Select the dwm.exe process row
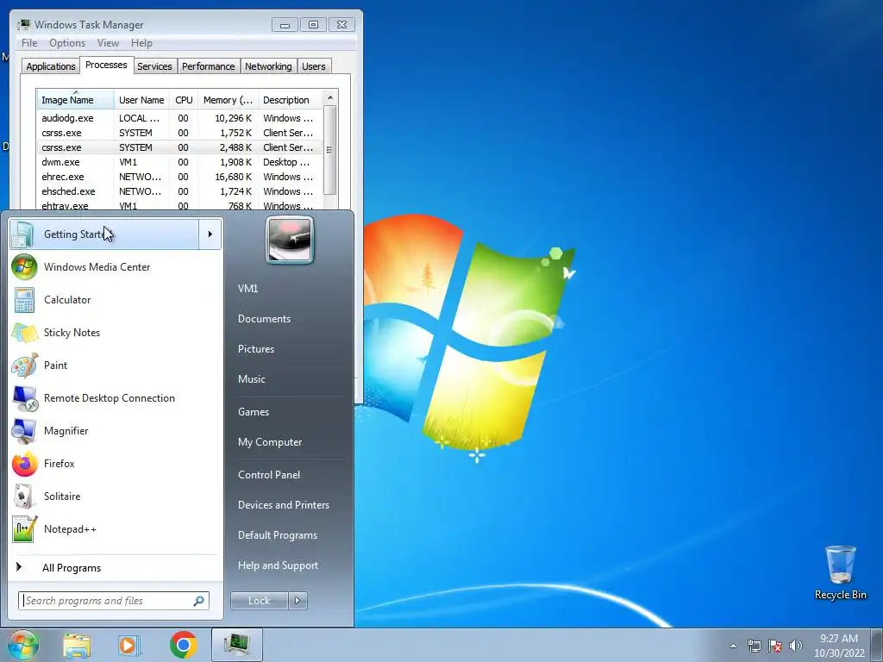 (179, 162)
